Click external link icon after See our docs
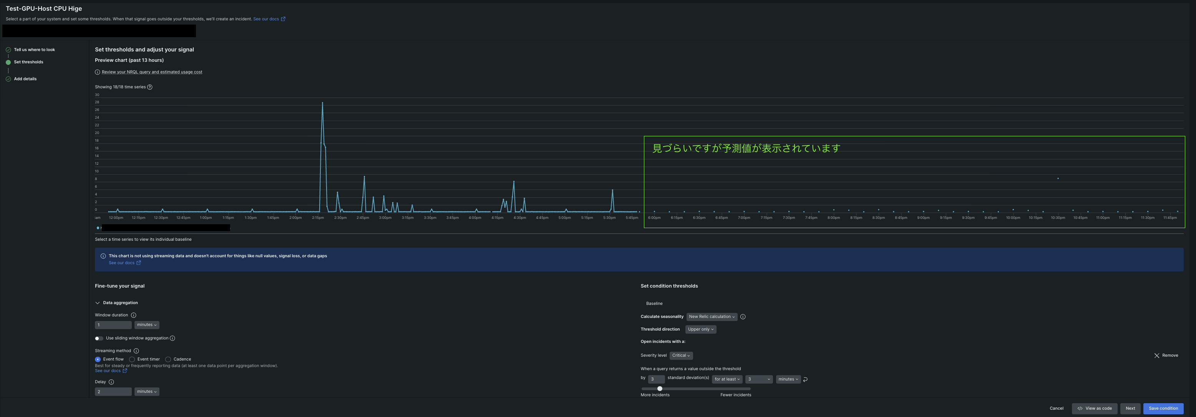The image size is (1196, 417). (283, 19)
